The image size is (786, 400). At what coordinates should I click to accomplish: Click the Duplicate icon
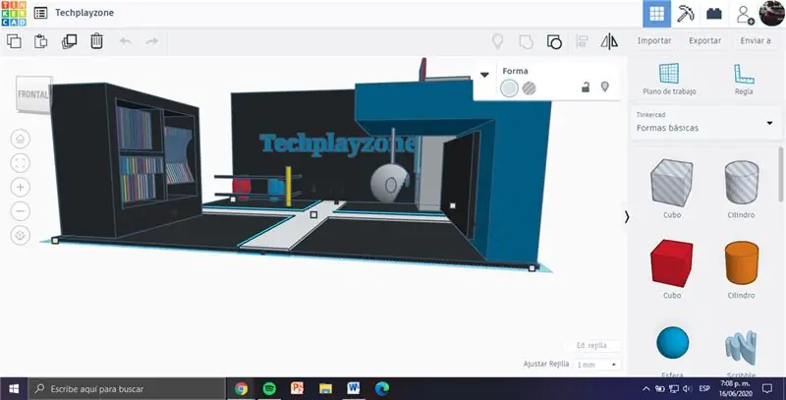click(69, 41)
